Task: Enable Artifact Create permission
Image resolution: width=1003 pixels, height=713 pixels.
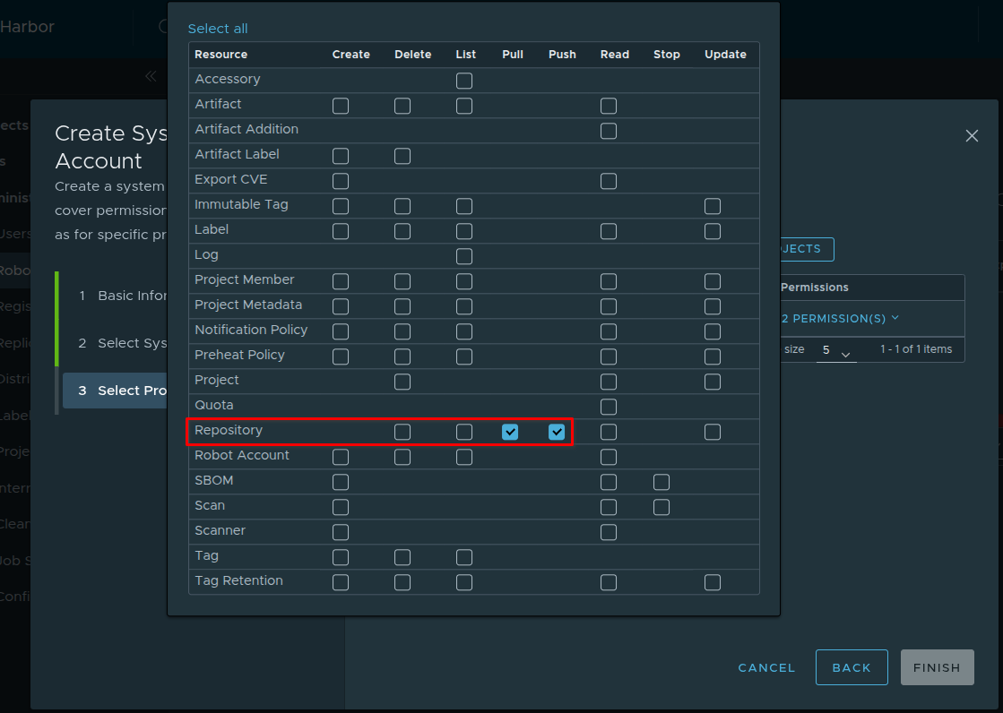Action: [x=341, y=106]
